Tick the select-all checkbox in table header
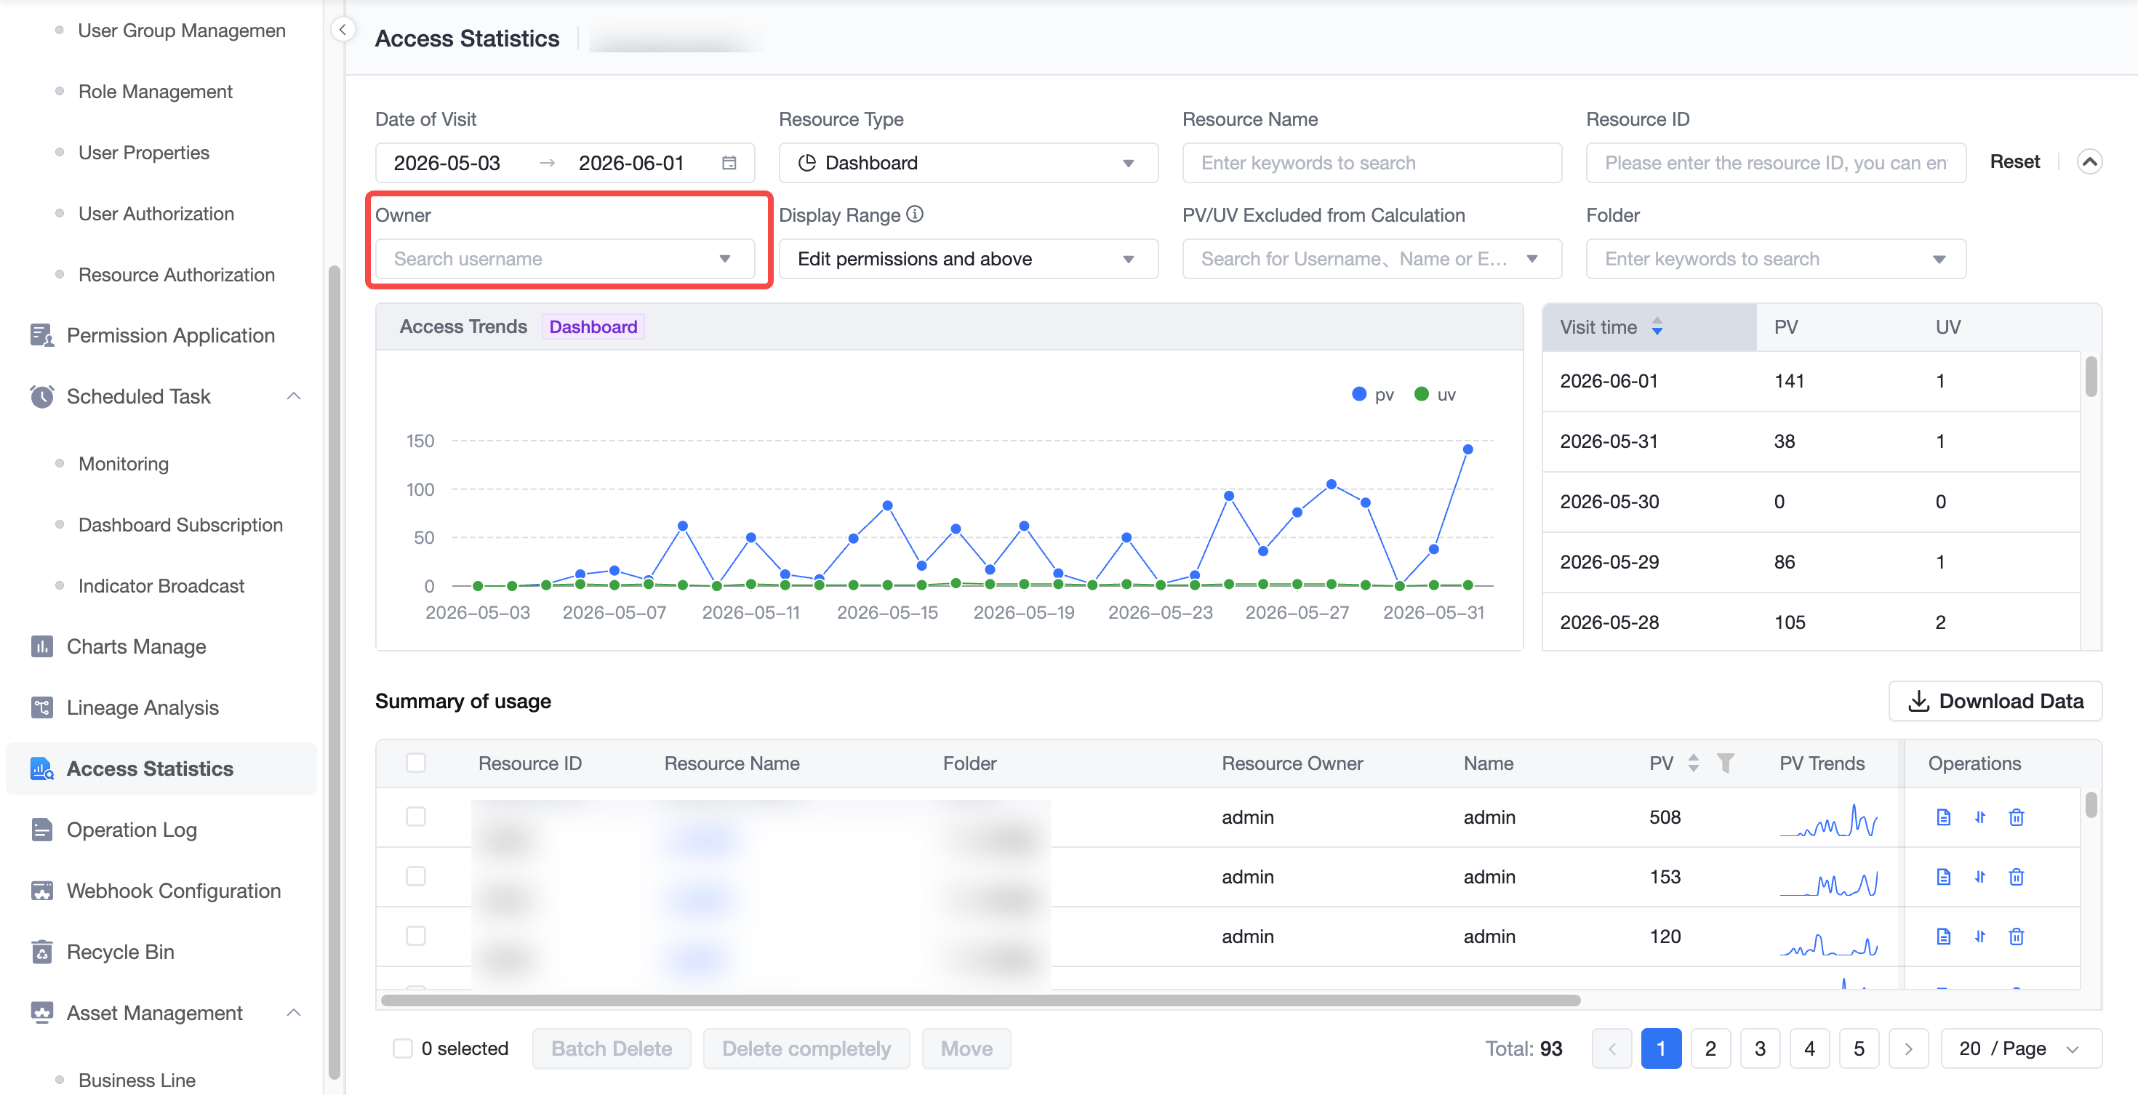Image resolution: width=2138 pixels, height=1095 pixels. pyautogui.click(x=416, y=762)
